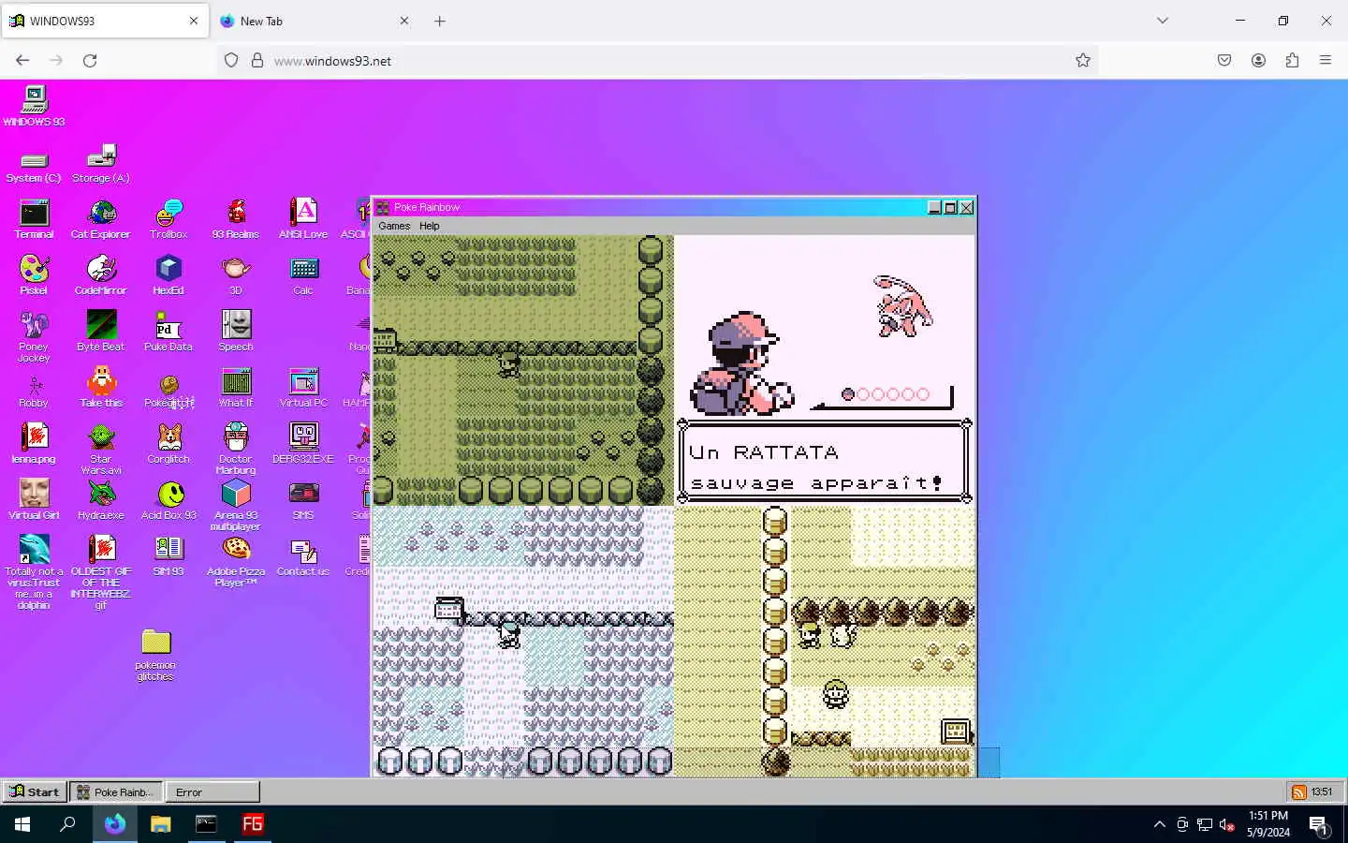
Task: Save page to Pocket icon
Action: pyautogui.click(x=1224, y=60)
